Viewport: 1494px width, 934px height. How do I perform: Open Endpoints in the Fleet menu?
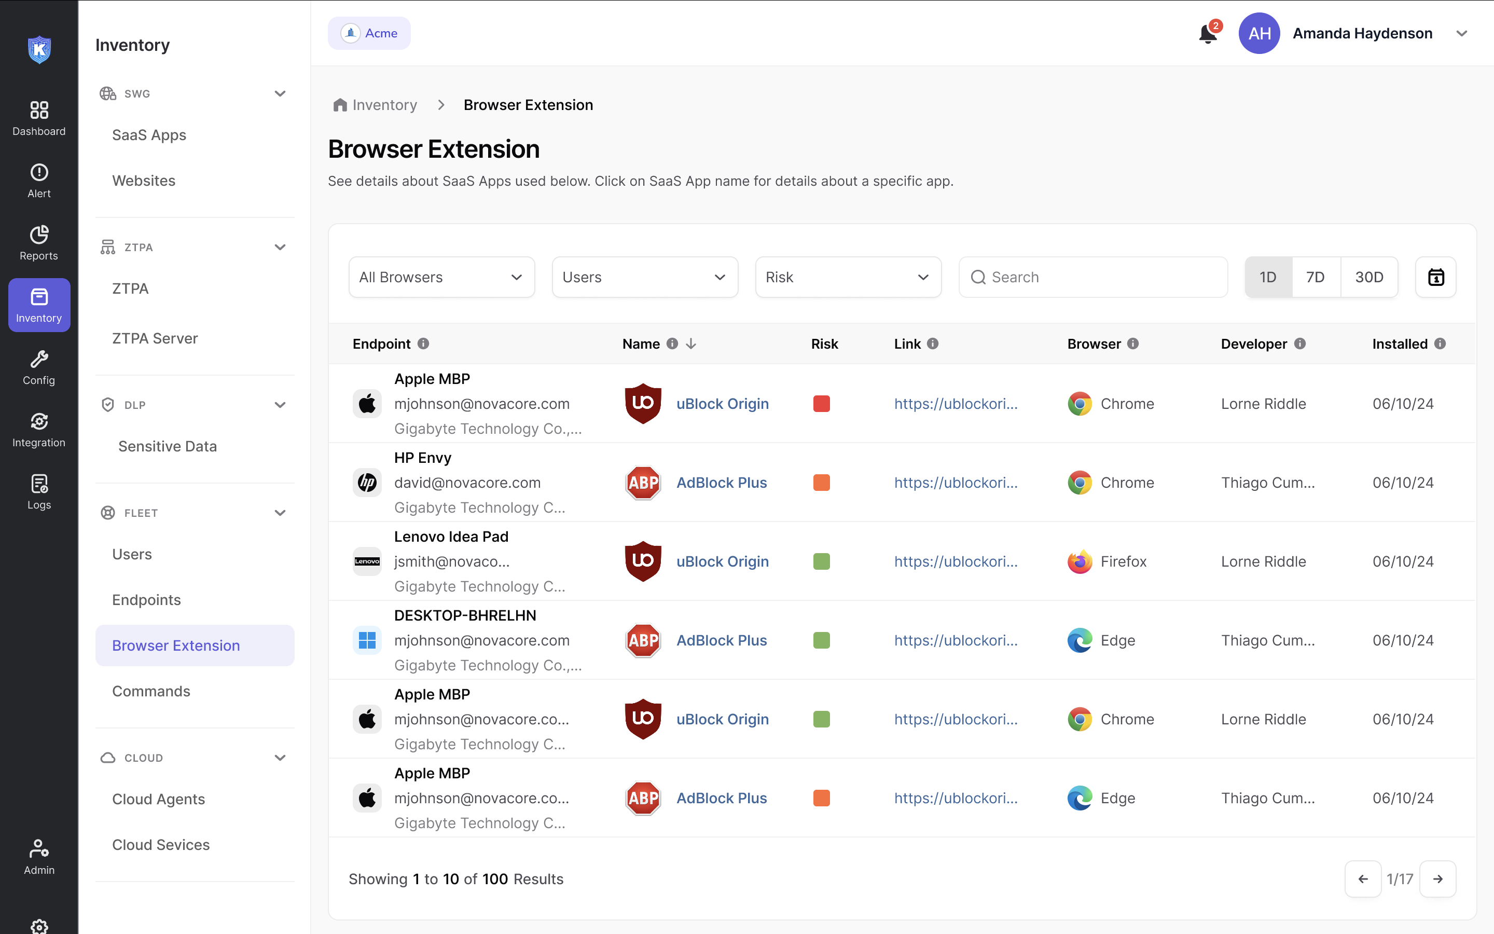(x=146, y=600)
